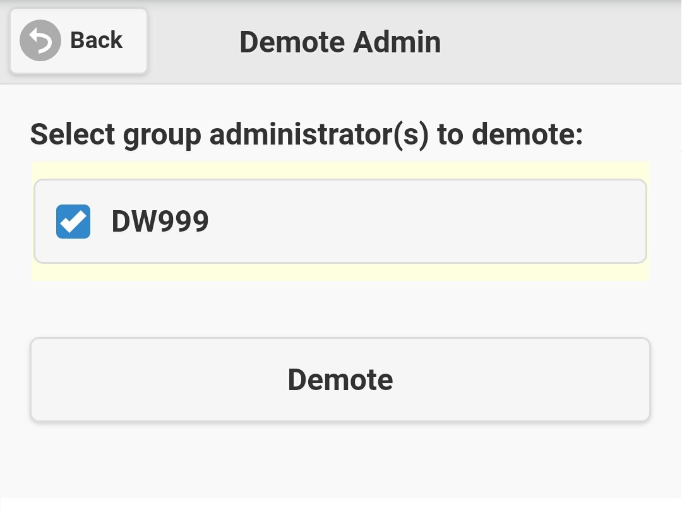Image resolution: width=682 pixels, height=510 pixels.
Task: Select the DW999 administrator name label
Action: coord(160,222)
